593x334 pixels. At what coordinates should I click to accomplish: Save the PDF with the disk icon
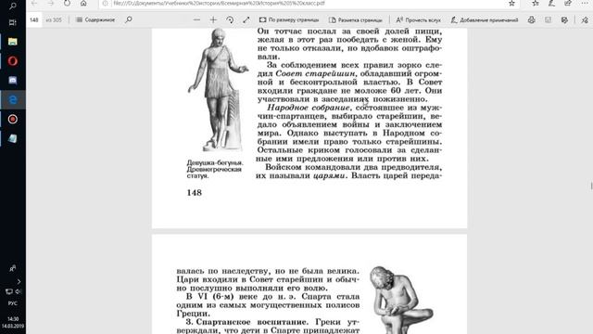coord(548,19)
